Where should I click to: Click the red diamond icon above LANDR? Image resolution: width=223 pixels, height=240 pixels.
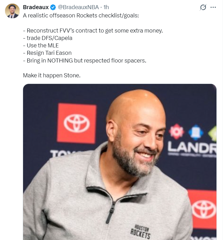177,132
